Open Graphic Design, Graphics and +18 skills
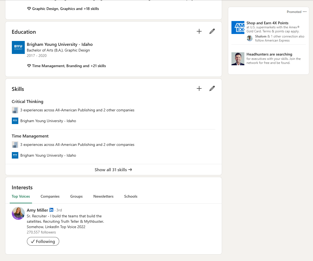The width and height of the screenshot is (313, 261). tap(65, 9)
